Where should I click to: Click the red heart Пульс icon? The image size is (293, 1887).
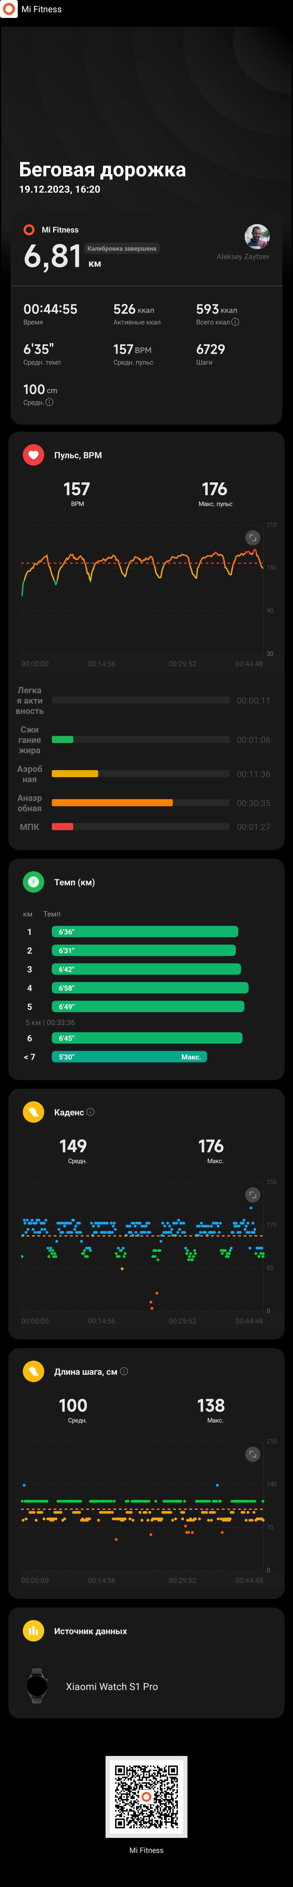click(33, 455)
